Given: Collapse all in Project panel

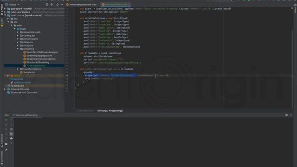Looking at the screenshot, I should click(x=52, y=5).
